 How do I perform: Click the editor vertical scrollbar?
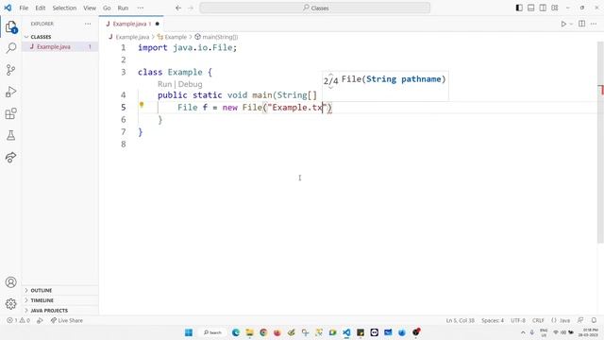click(x=600, y=143)
